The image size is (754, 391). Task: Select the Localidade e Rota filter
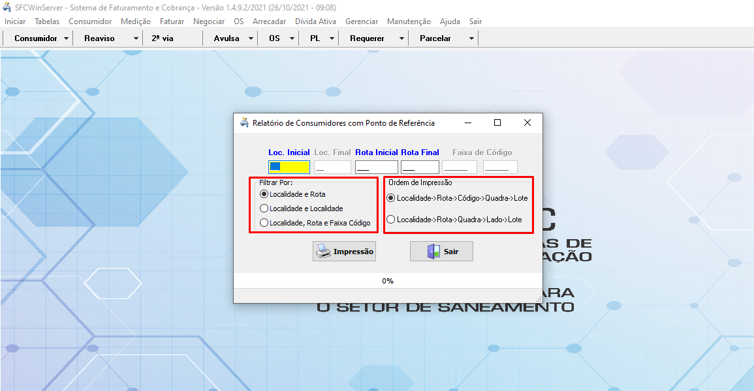[x=264, y=194]
